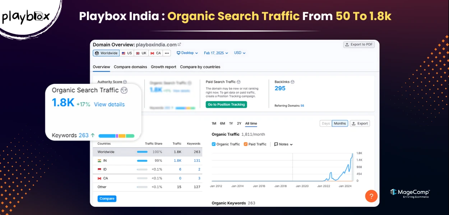Viewport: 449px width, 215px height.
Task: Open the Feb 17, 2025 date selector
Action: (215, 53)
